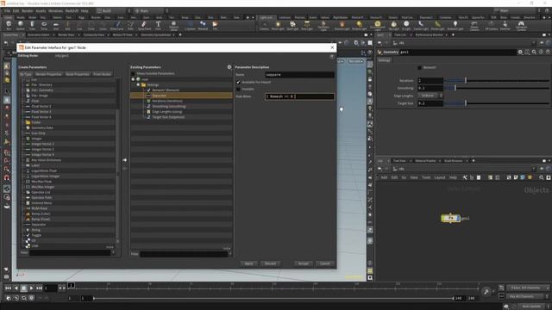The width and height of the screenshot is (552, 310).
Task: Collapse the Settings folder in parameter tree
Action: point(138,84)
